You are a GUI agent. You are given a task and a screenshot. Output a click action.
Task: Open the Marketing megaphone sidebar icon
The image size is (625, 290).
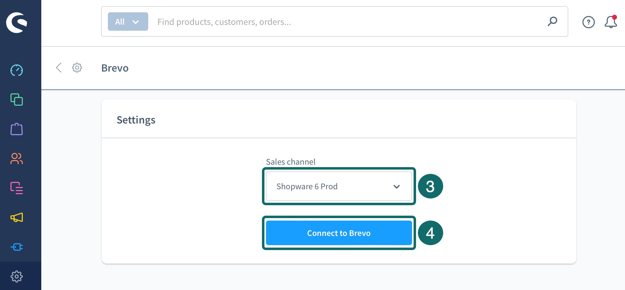[17, 217]
